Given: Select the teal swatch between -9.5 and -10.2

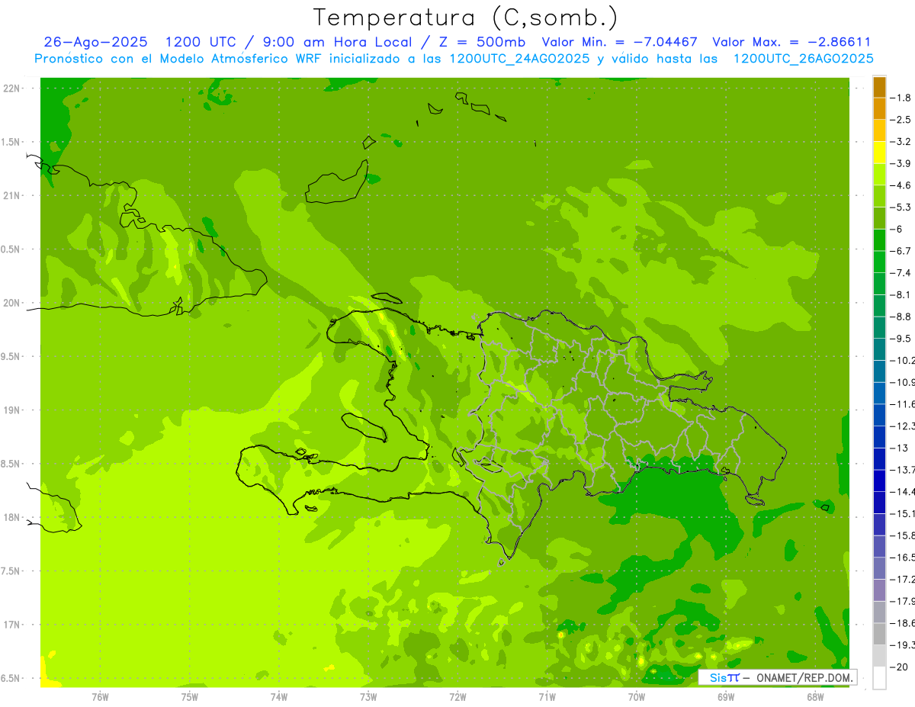Looking at the screenshot, I should [879, 349].
